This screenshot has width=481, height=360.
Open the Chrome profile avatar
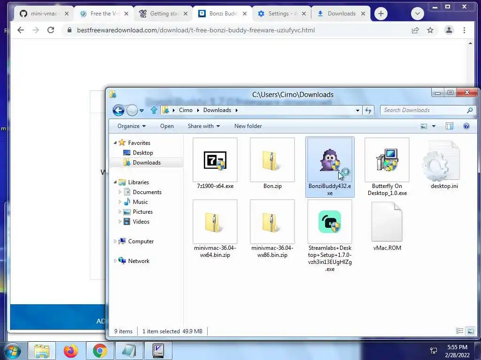(x=449, y=30)
